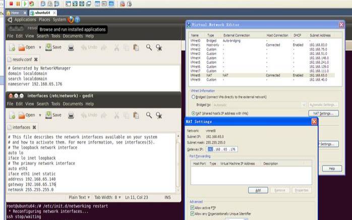Open the Places menu
352x220 pixels.
[x=44, y=20]
